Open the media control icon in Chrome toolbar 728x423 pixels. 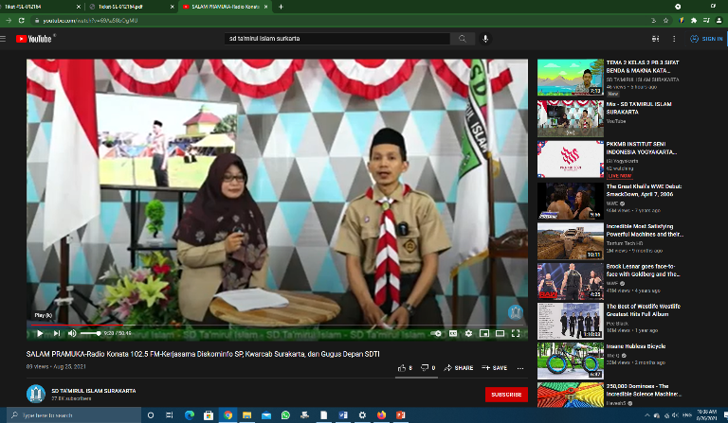[706, 21]
